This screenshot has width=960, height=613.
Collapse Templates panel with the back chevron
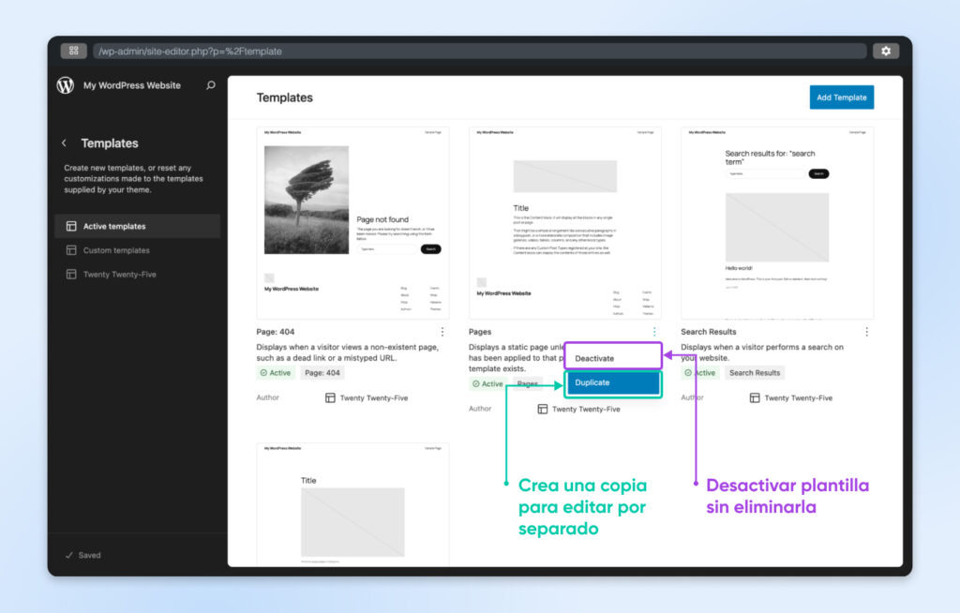click(x=64, y=142)
